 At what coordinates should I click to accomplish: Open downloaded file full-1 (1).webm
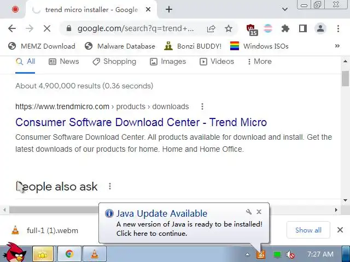click(45, 230)
